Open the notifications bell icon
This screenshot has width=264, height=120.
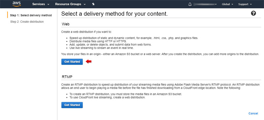click(x=190, y=4)
